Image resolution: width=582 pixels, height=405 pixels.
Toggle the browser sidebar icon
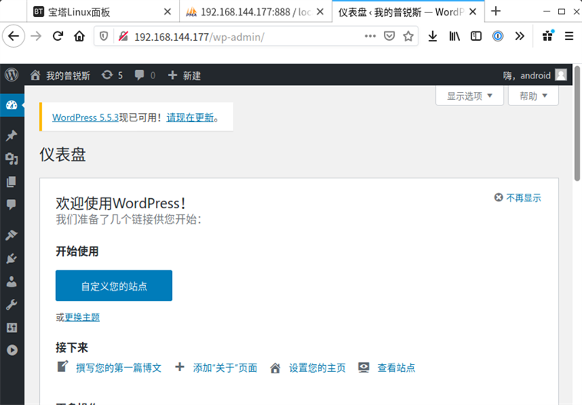476,36
